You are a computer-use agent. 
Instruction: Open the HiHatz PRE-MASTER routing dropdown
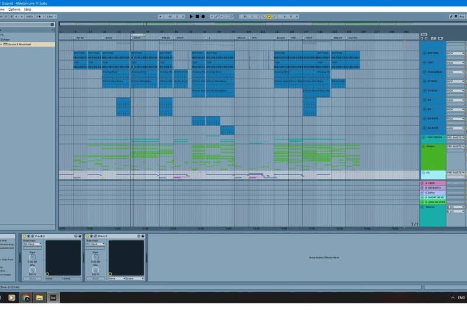pos(455,146)
